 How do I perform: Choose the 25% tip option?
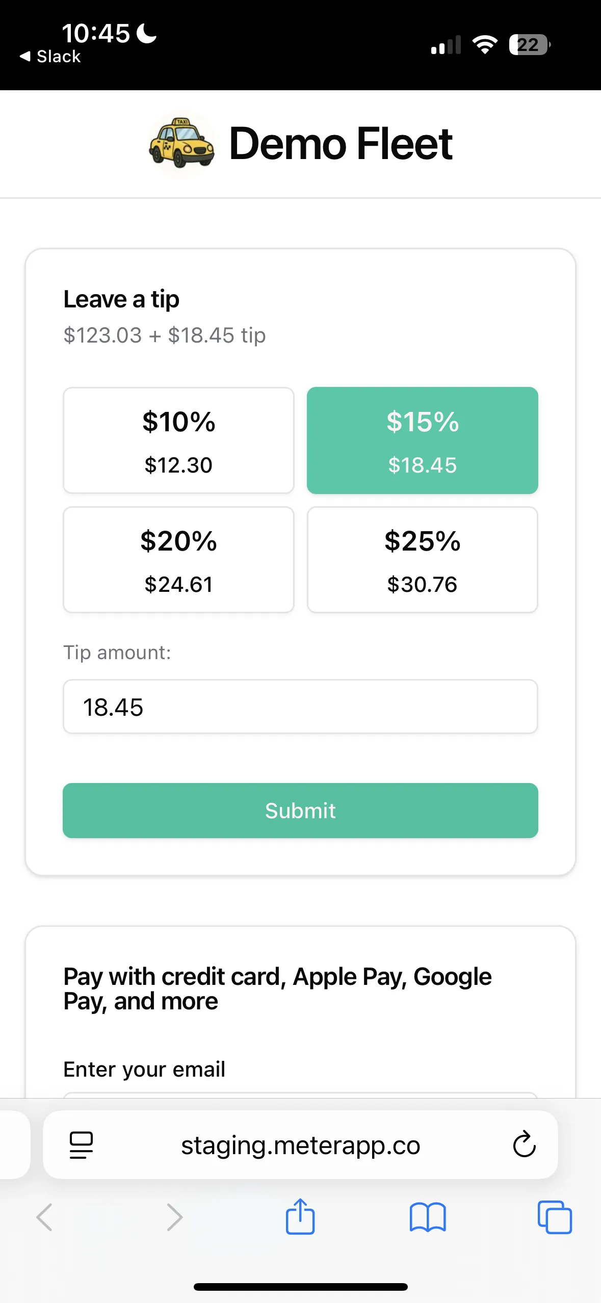[422, 560]
